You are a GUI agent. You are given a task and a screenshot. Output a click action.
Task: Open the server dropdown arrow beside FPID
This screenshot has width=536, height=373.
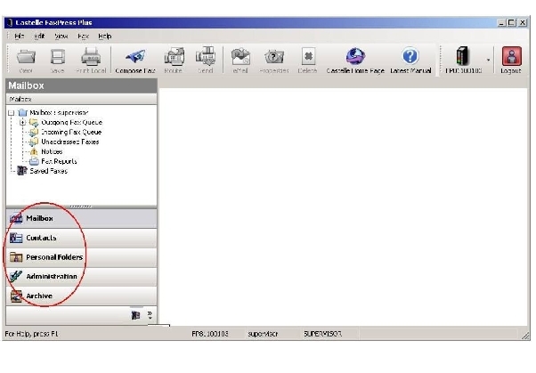tap(489, 60)
